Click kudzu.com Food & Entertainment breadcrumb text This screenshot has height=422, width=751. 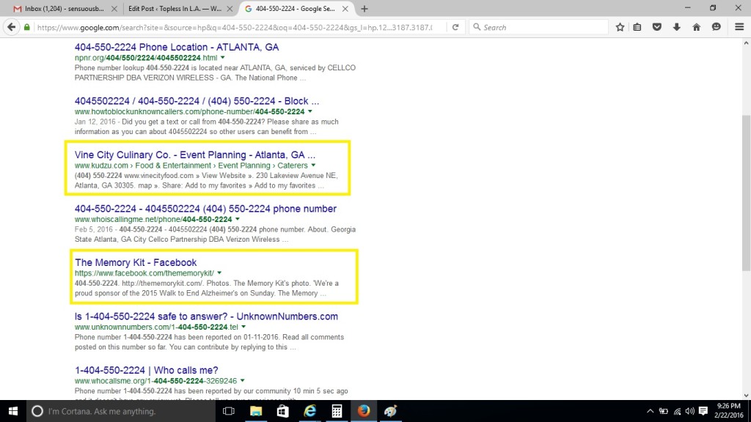(x=173, y=166)
